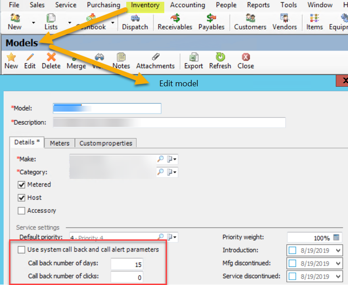The image size is (348, 285).
Task: Toggle the Host checkbox
Action: pyautogui.click(x=21, y=197)
